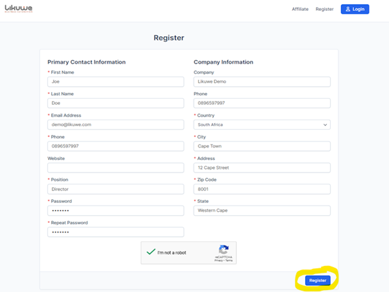The image size is (389, 292).
Task: Click the Last Name input field
Action: (116, 103)
